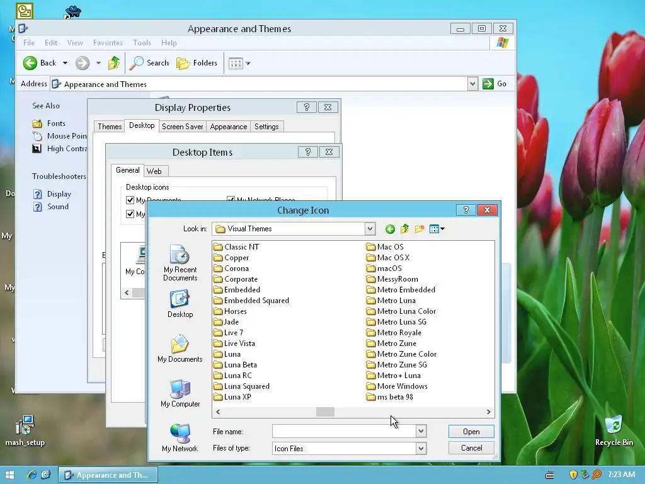Screen dimensions: 645x484
Task: Open the Edit menu
Action: (51, 43)
